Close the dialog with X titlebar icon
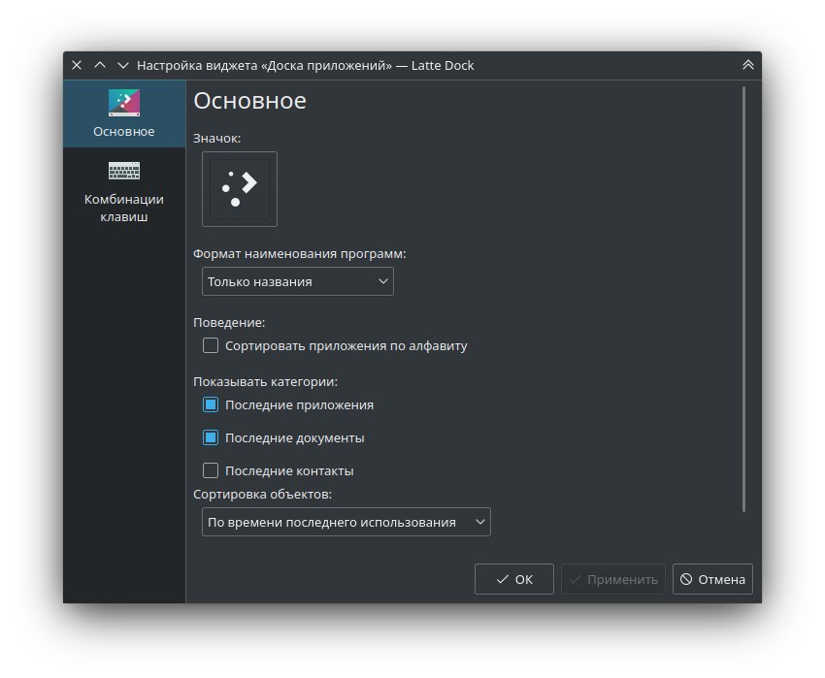Screen dimensions: 825x678 click(77, 65)
